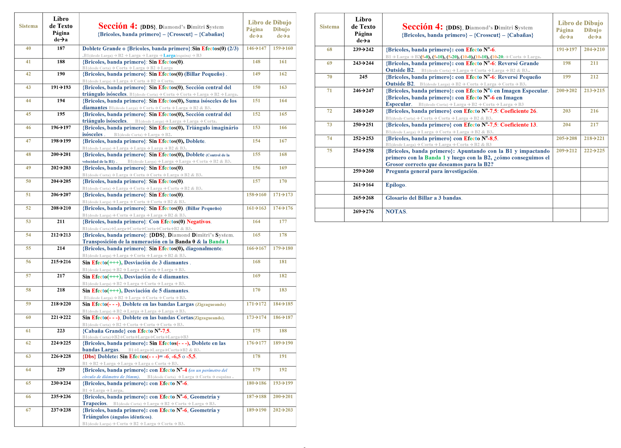Screen dimensions: 621x448
Task: Click 'Doblete Grande o {Bricoles, banda primero}' entry
Action: (x=137, y=49)
